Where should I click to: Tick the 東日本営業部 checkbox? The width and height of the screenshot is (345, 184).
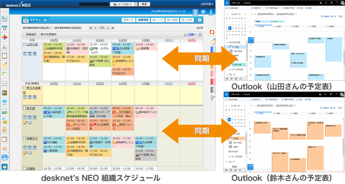24,88
